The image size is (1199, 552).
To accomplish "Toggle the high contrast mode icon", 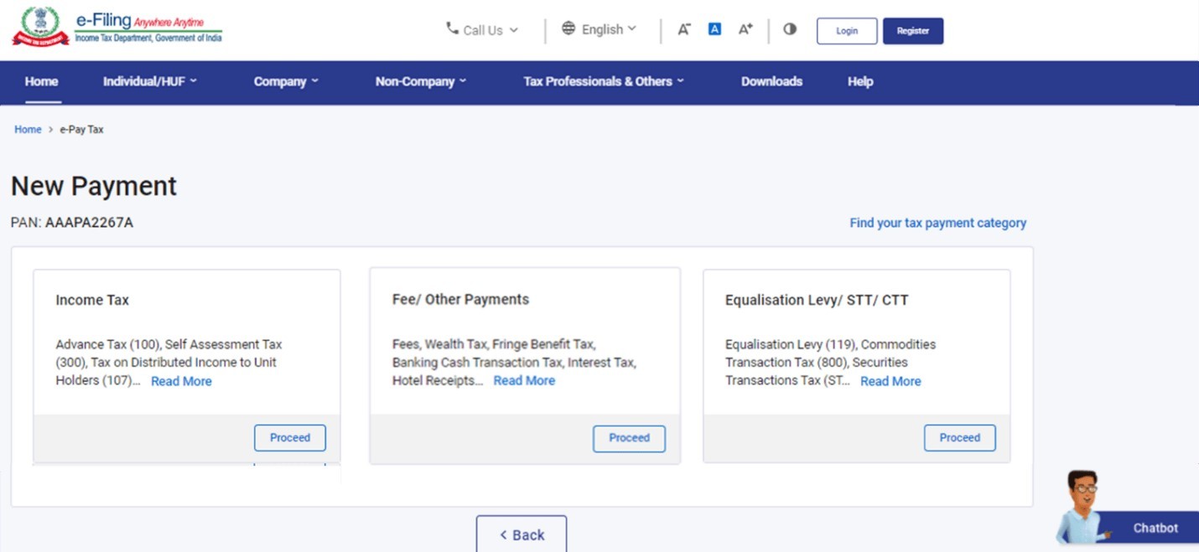I will tap(790, 29).
